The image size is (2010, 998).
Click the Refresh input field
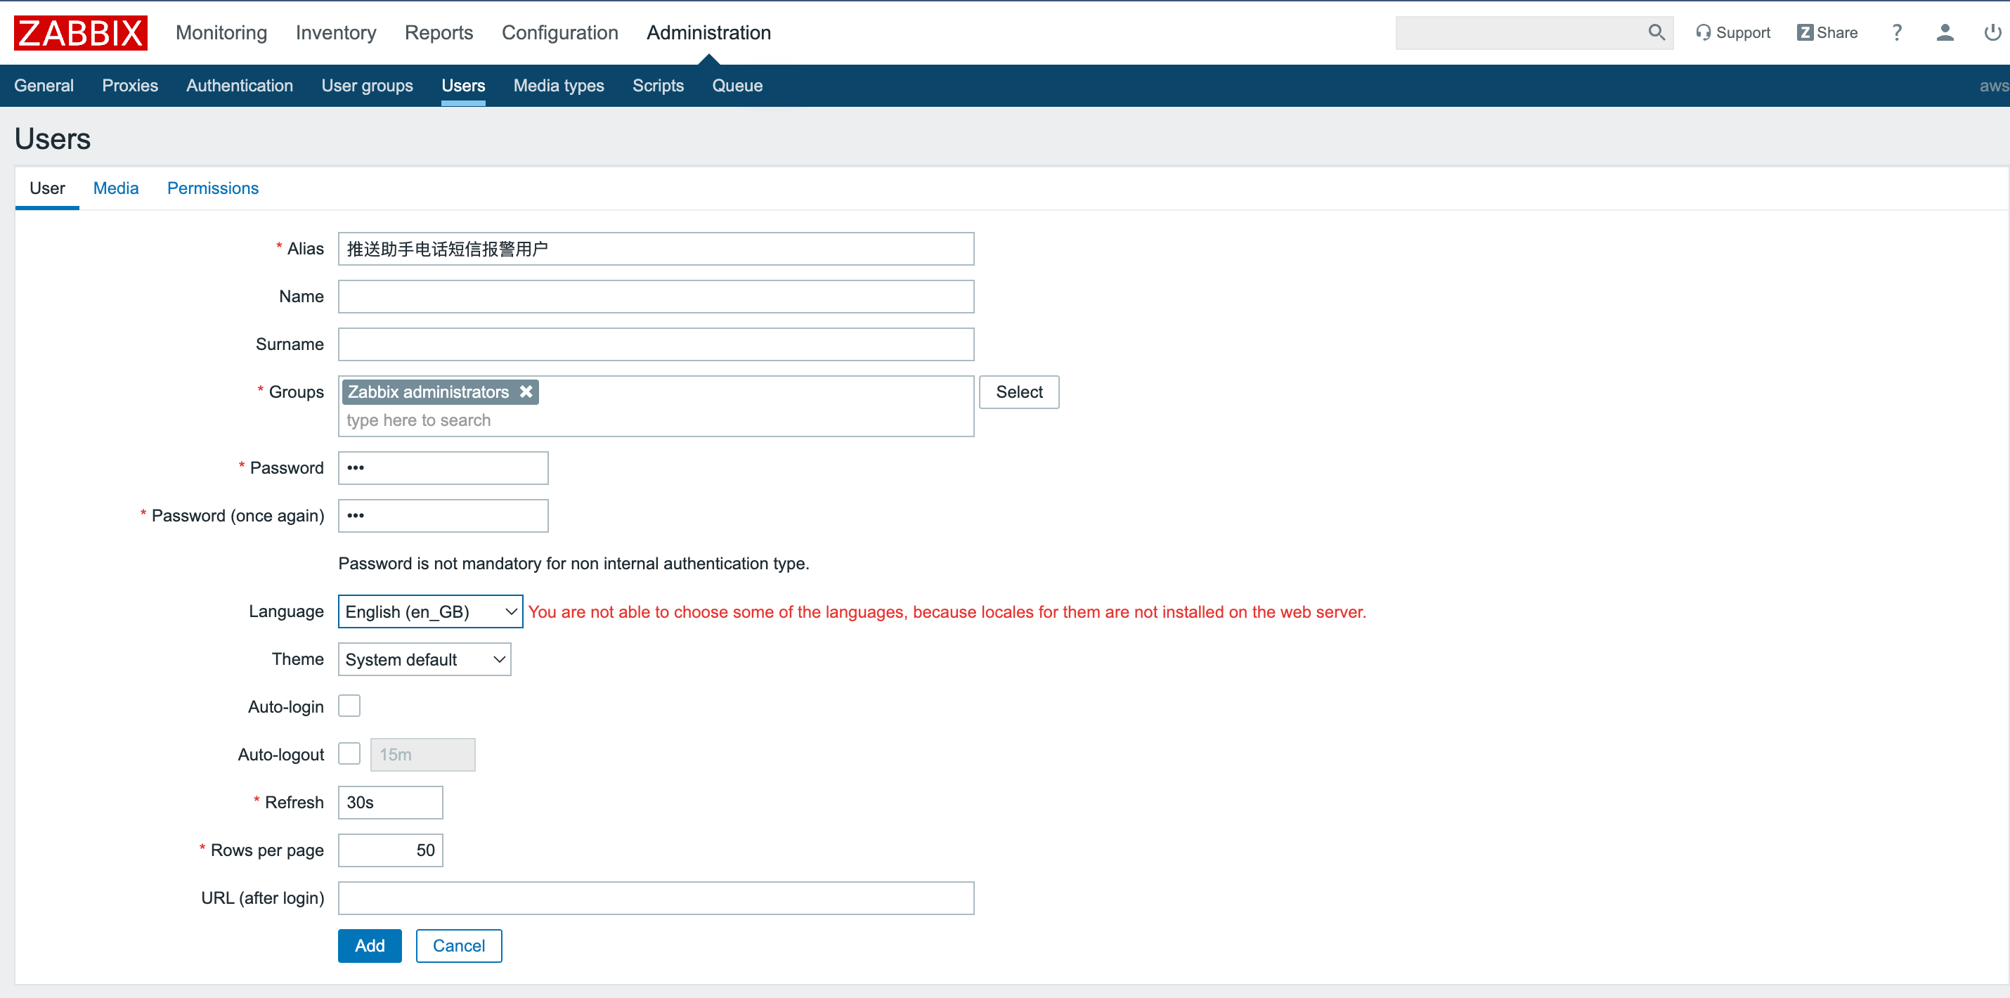390,802
